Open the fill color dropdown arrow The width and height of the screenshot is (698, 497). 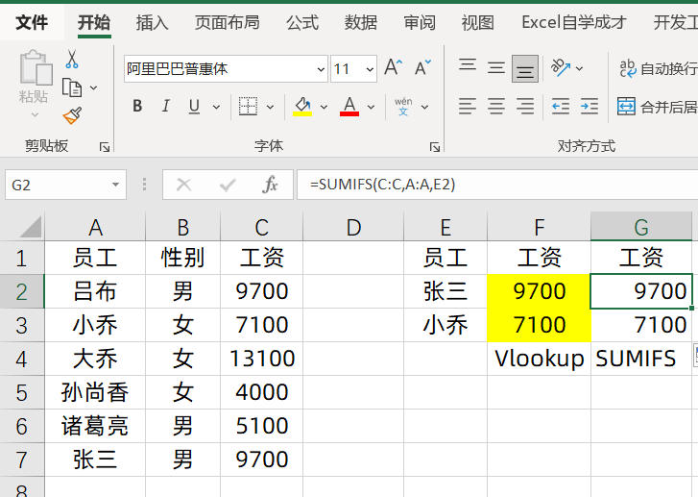click(325, 107)
